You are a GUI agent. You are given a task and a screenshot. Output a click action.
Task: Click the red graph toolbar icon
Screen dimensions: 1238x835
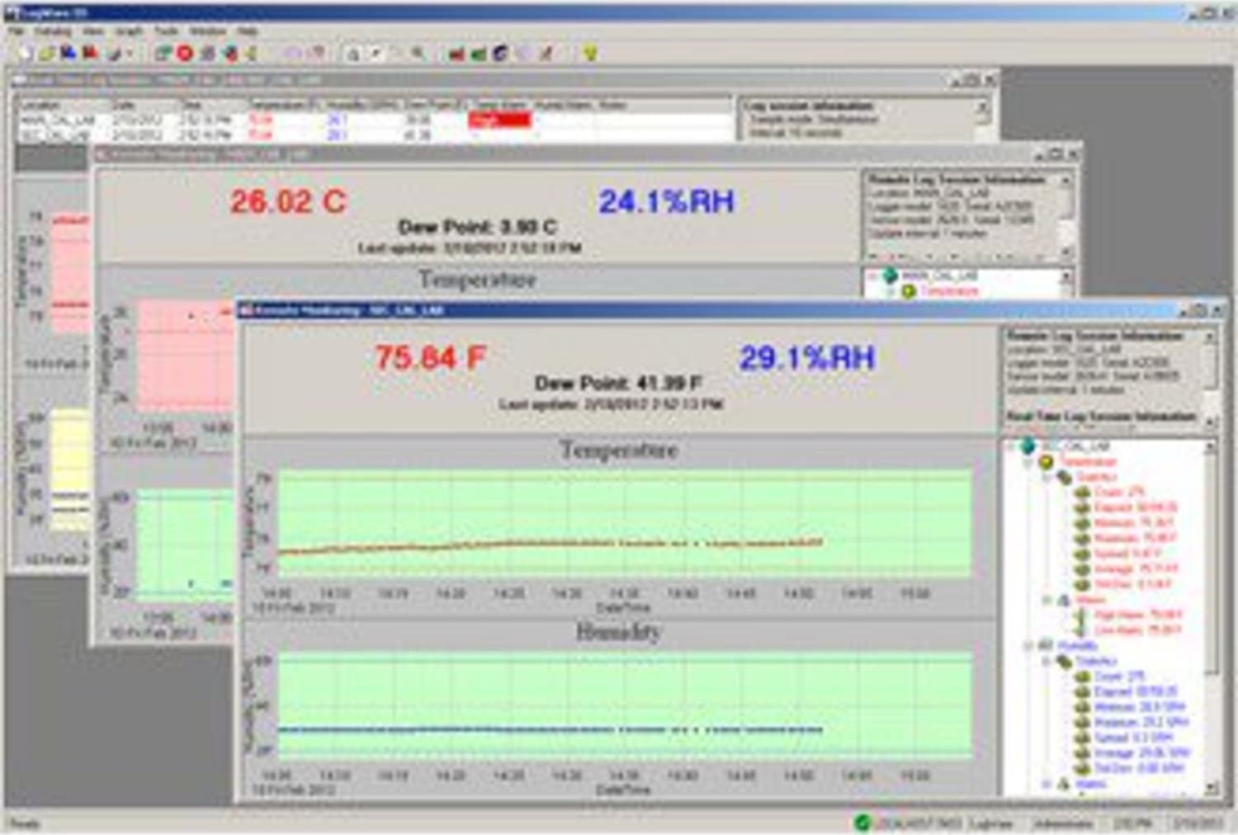pos(456,54)
